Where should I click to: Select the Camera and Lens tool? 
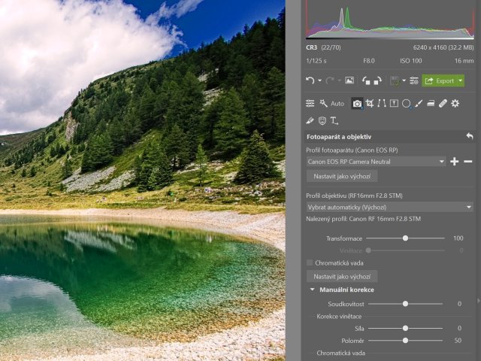click(357, 104)
